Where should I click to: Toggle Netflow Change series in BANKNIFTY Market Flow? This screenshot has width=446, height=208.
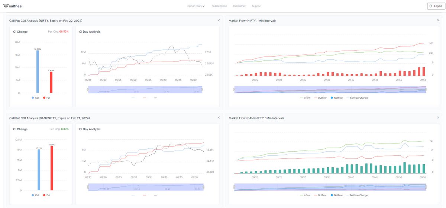click(x=357, y=195)
